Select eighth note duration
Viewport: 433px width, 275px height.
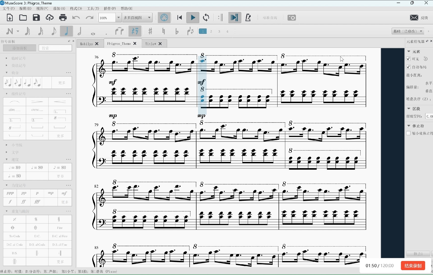54,31
